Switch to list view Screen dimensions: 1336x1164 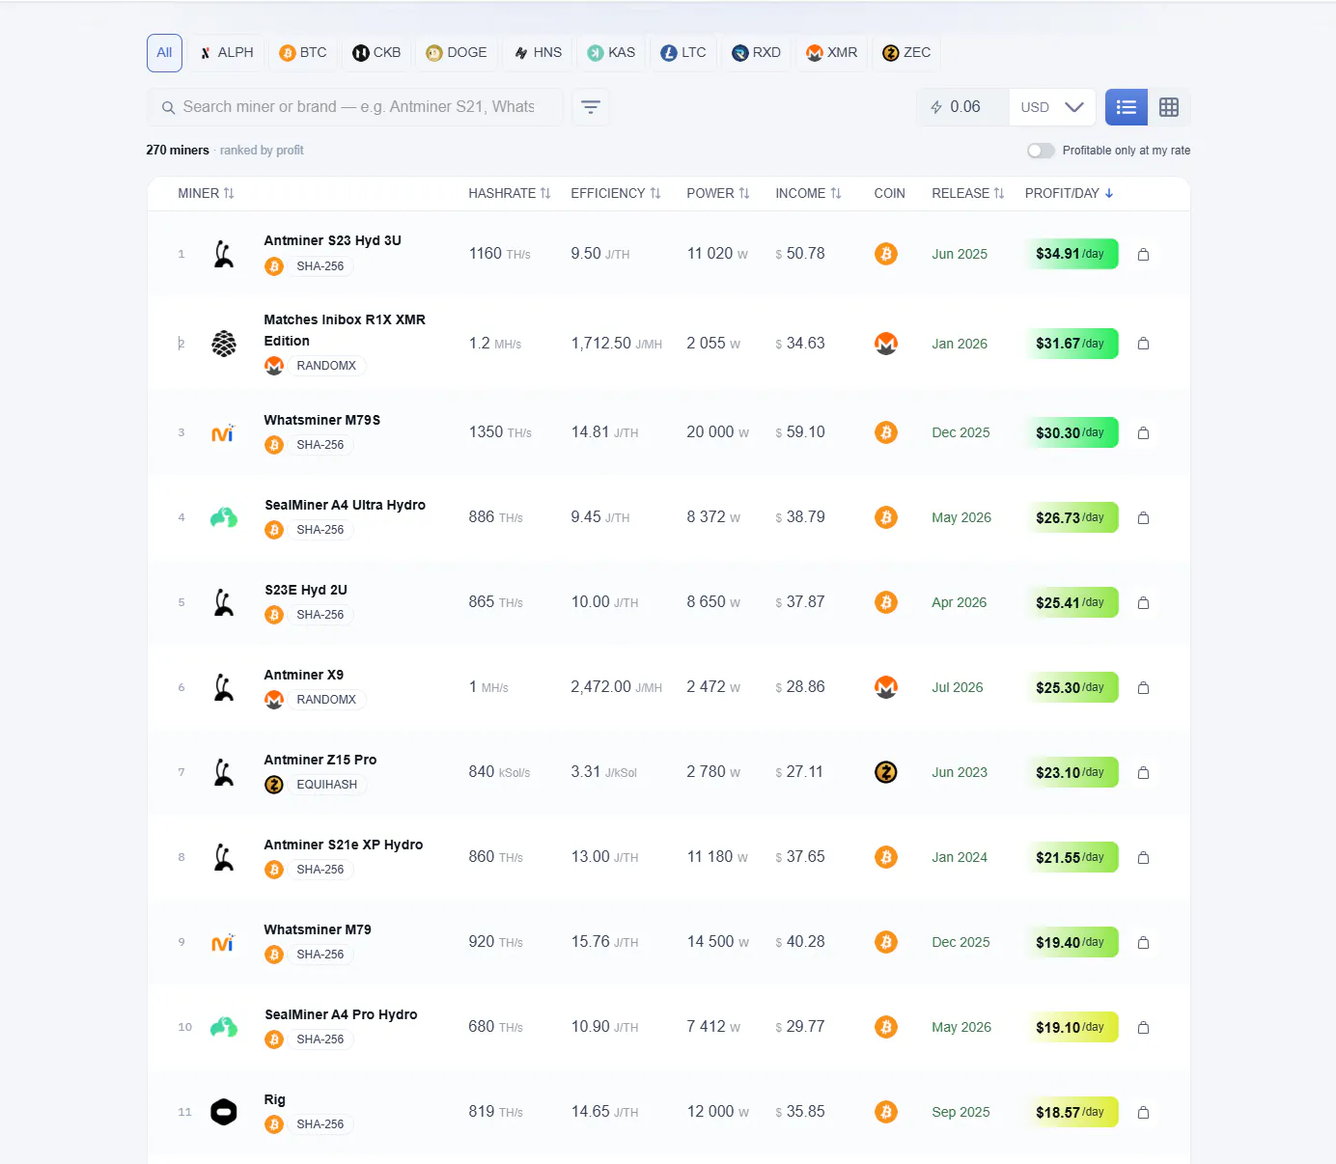[1127, 107]
